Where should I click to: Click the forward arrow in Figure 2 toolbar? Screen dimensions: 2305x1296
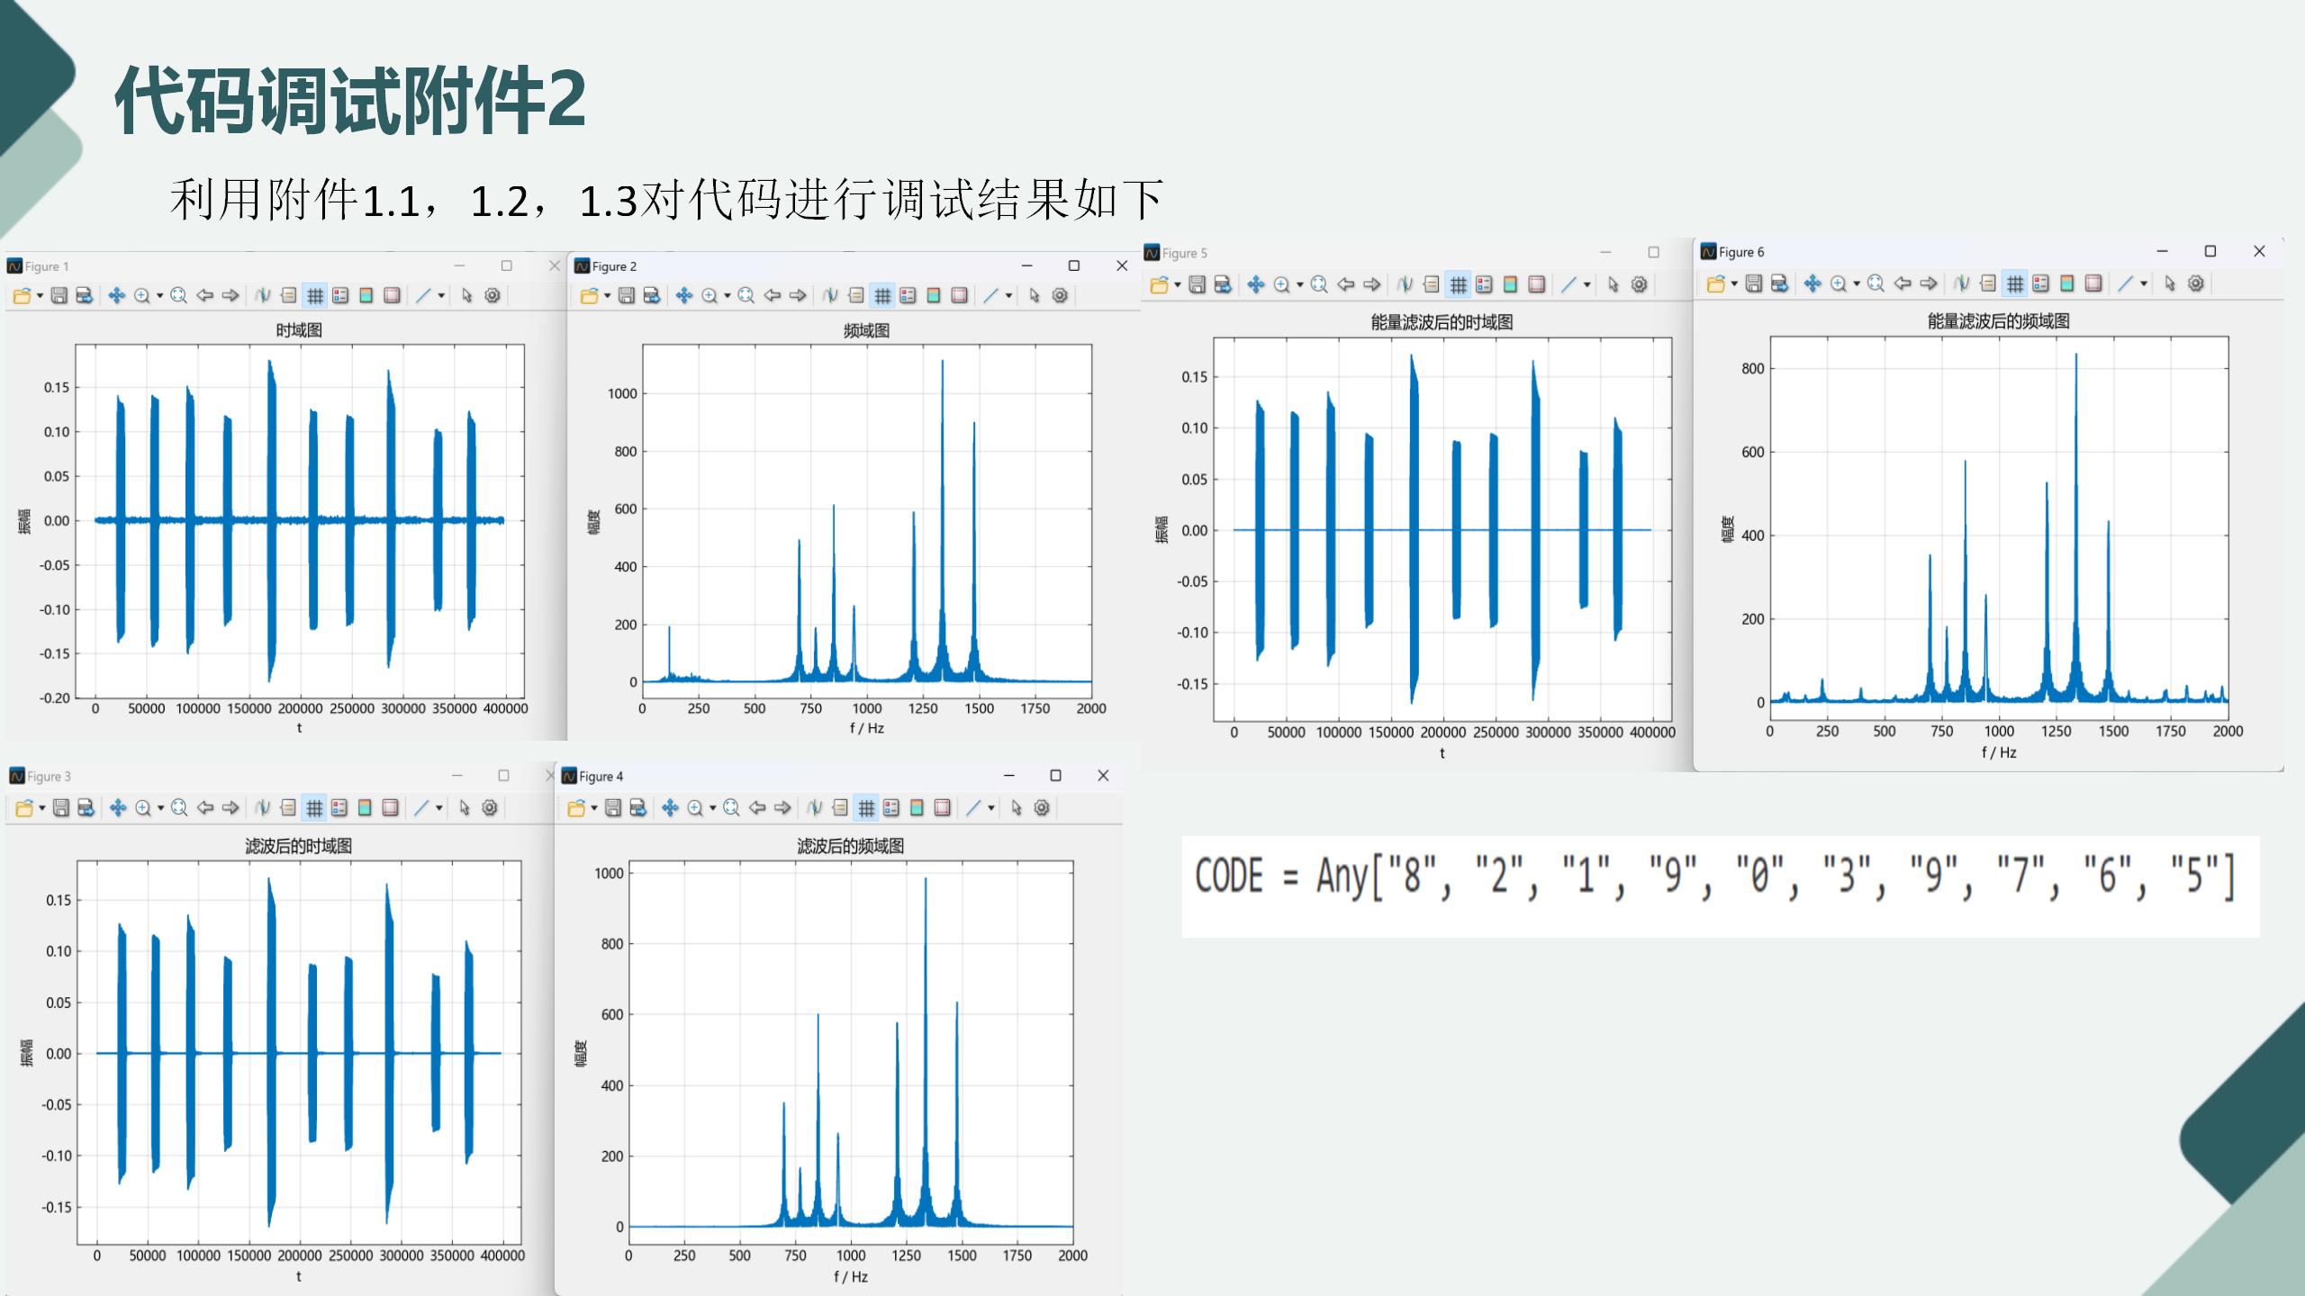coord(798,295)
